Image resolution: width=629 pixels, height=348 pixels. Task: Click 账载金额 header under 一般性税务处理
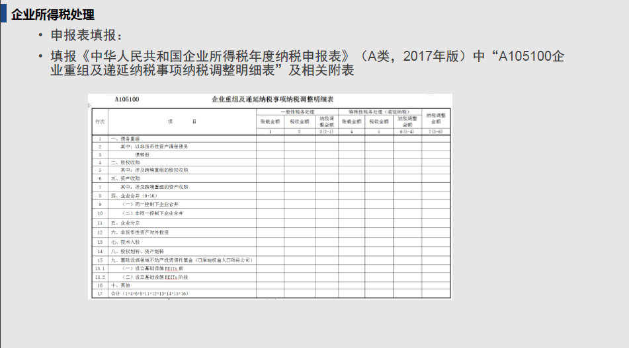point(270,122)
